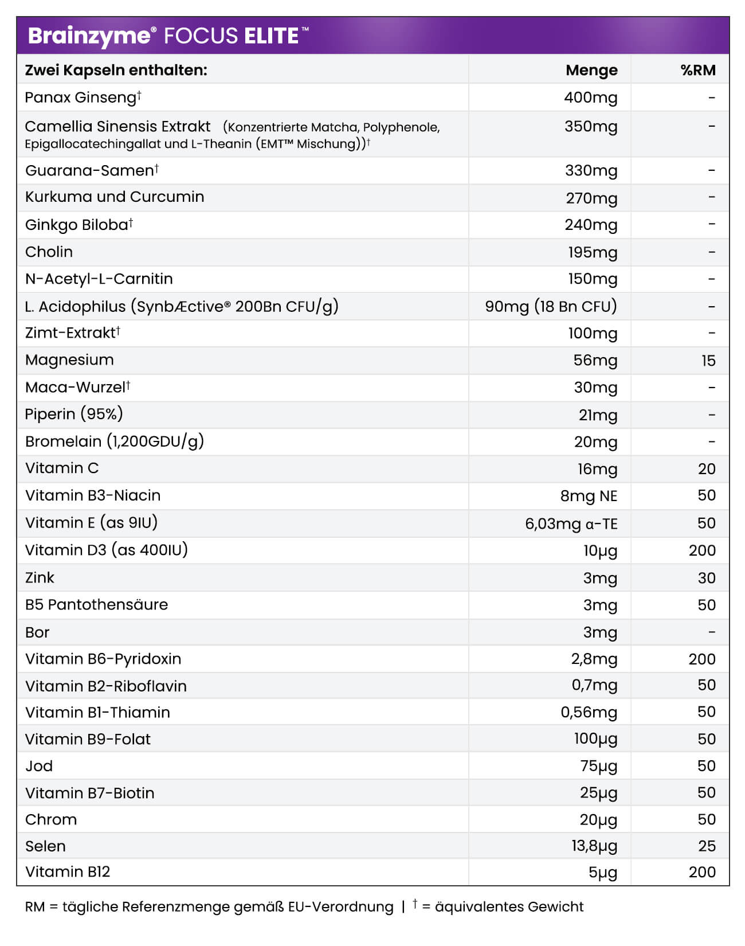Click the Vitamin B12 row label
Viewport: 745px width, 946px height.
(x=68, y=872)
